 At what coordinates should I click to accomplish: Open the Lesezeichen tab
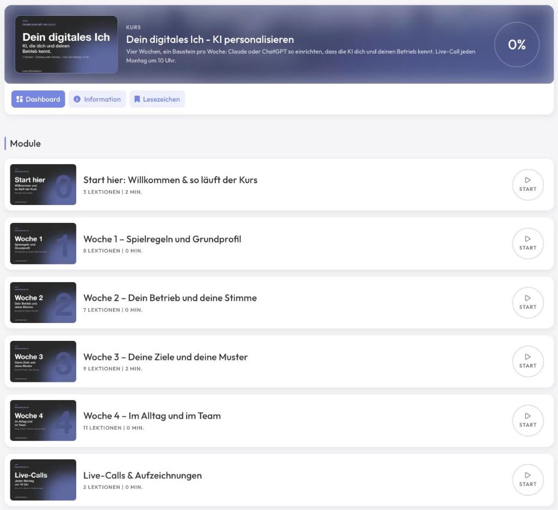coord(157,99)
